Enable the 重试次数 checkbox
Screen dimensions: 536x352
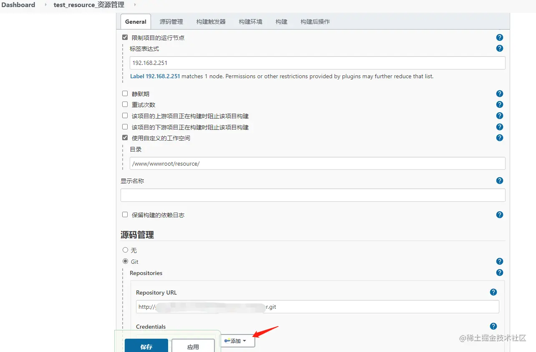[125, 104]
